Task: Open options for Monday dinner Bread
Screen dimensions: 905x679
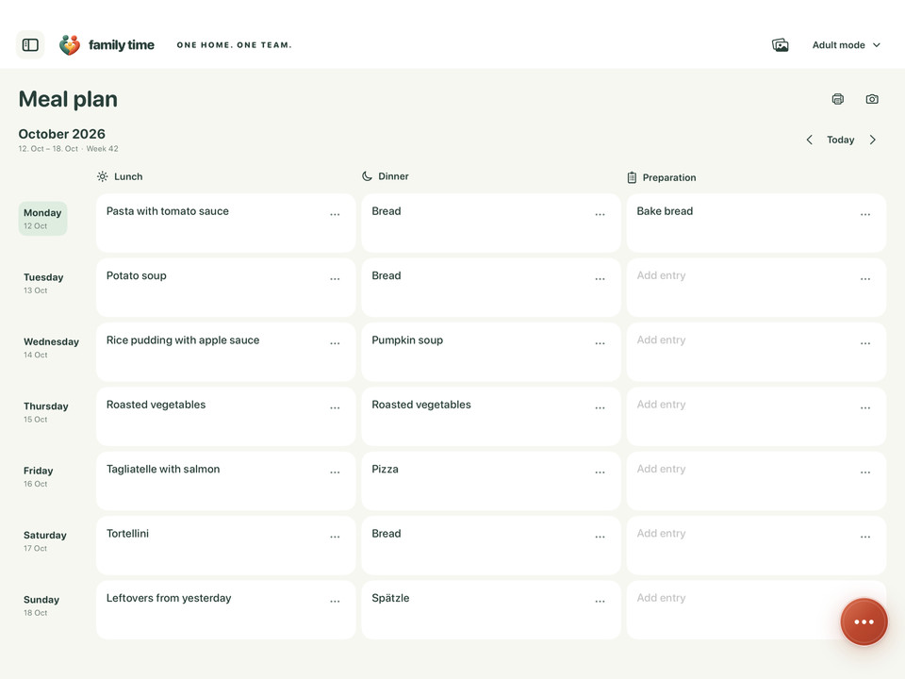Action: point(601,214)
